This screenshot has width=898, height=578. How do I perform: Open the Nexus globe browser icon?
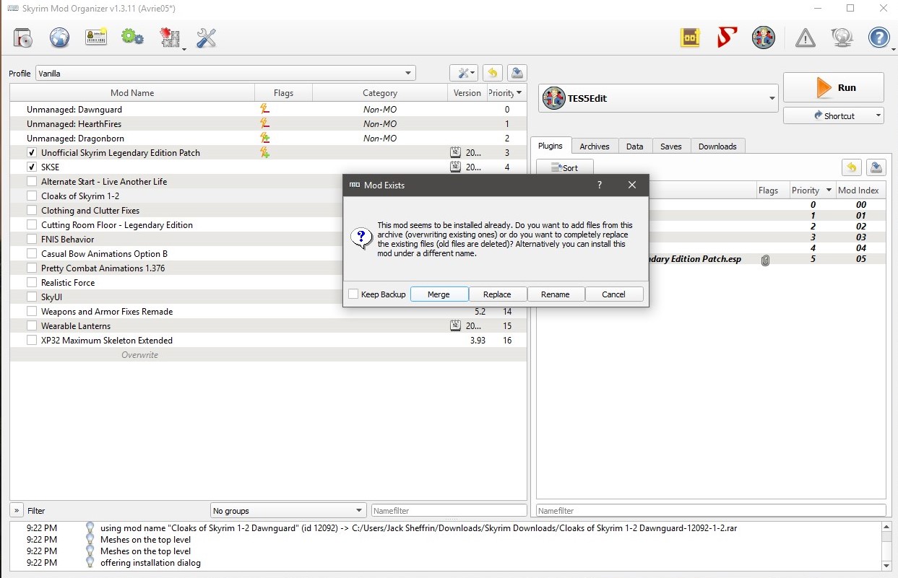tap(60, 38)
